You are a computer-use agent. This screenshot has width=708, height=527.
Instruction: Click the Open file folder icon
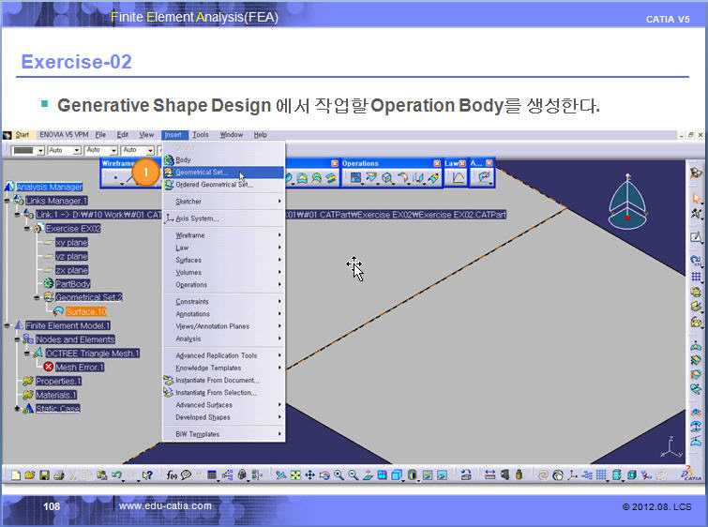(x=30, y=475)
